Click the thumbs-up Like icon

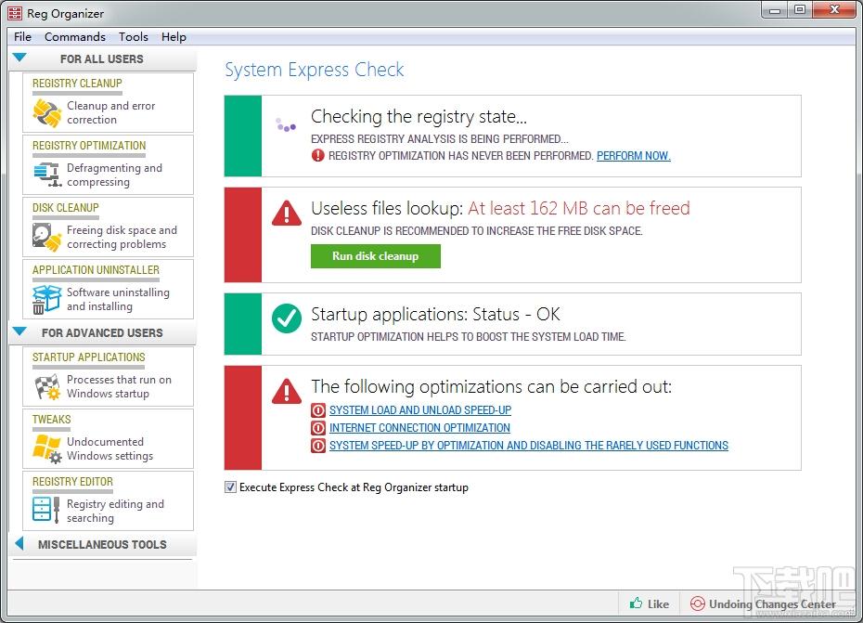pos(637,604)
